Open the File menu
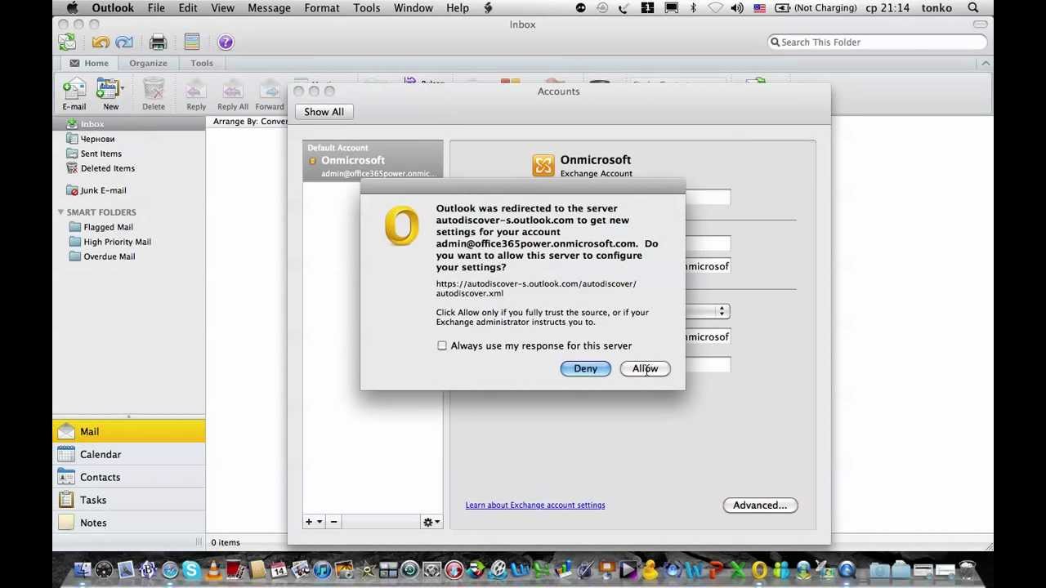The width and height of the screenshot is (1046, 588). [156, 8]
